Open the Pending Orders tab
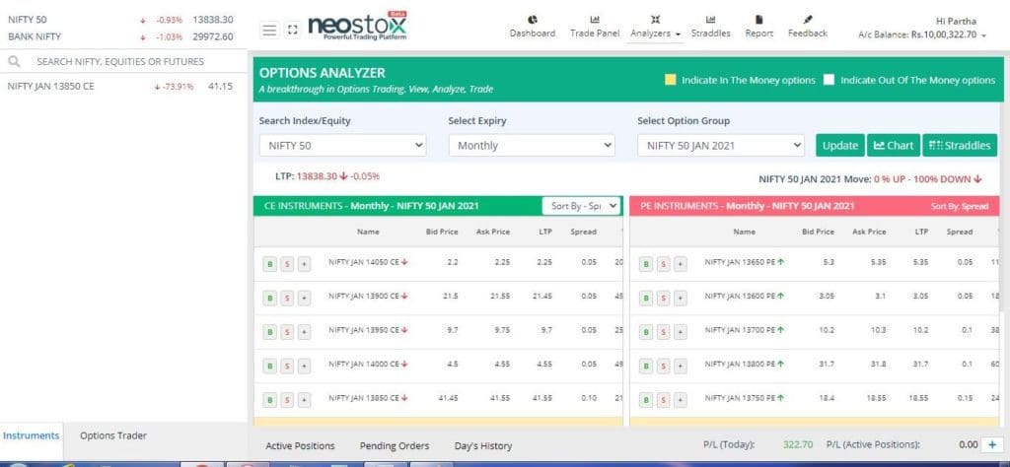This screenshot has width=1010, height=467. coord(395,445)
